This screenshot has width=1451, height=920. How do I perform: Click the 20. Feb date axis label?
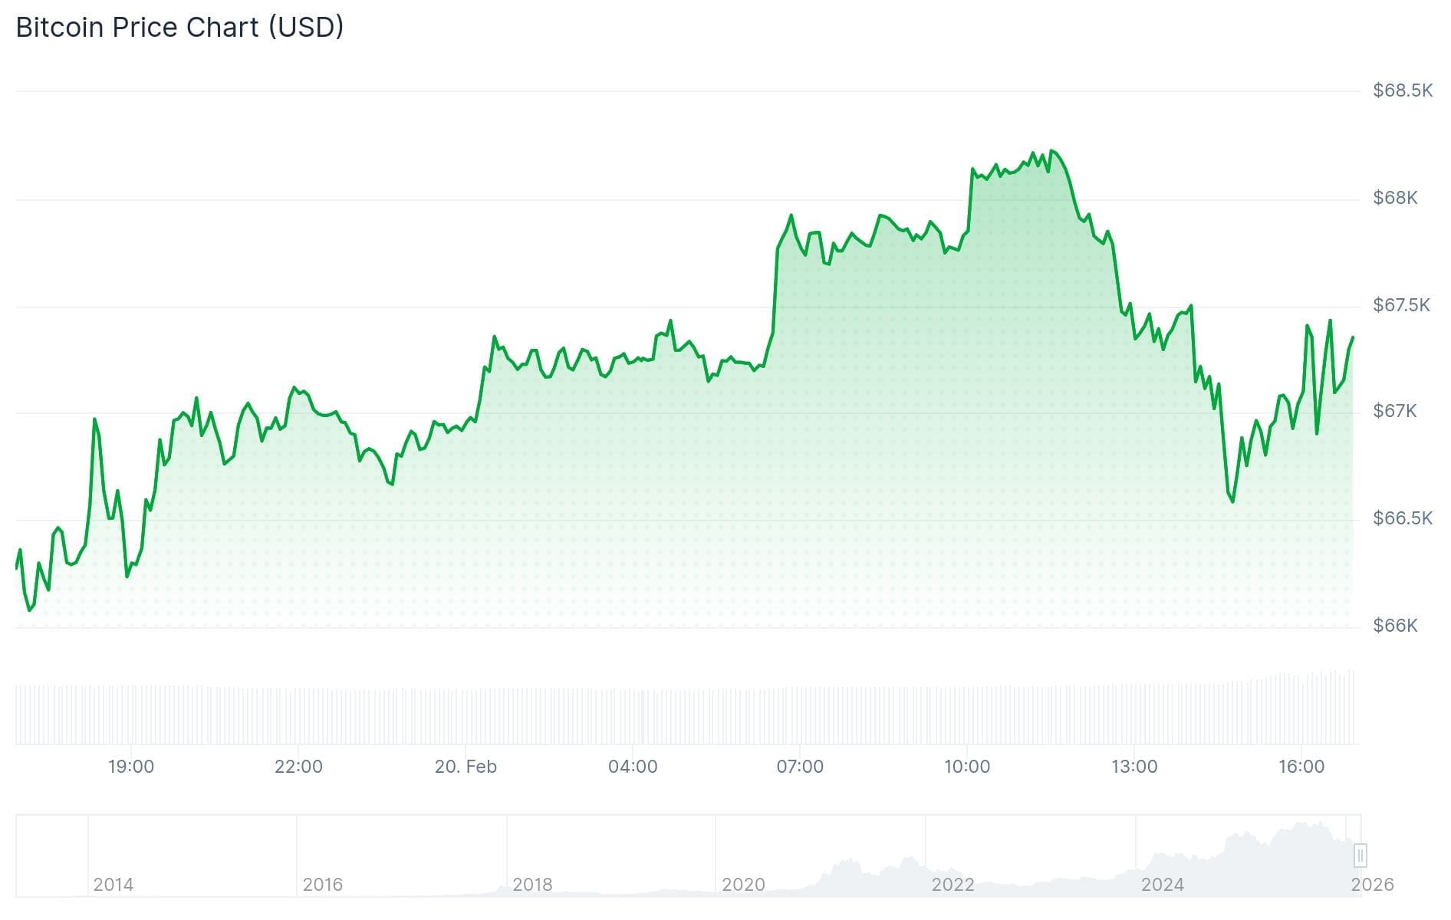point(466,767)
